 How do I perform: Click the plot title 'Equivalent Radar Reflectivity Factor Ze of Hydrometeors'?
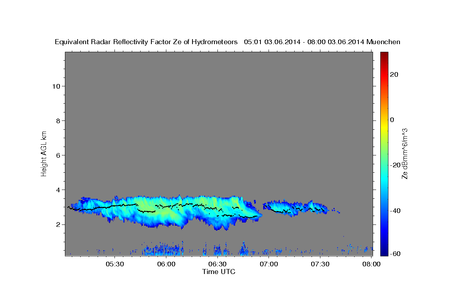[x=146, y=42]
